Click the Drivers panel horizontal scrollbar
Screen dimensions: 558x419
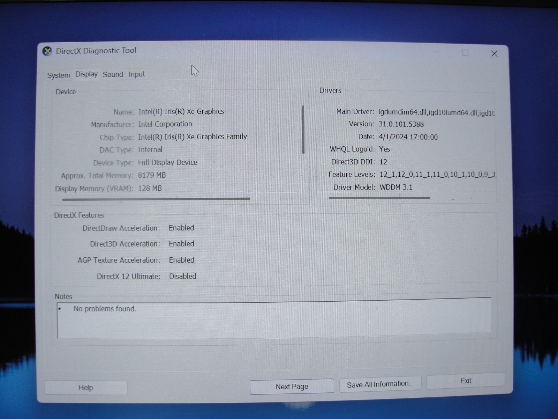pyautogui.click(x=379, y=198)
